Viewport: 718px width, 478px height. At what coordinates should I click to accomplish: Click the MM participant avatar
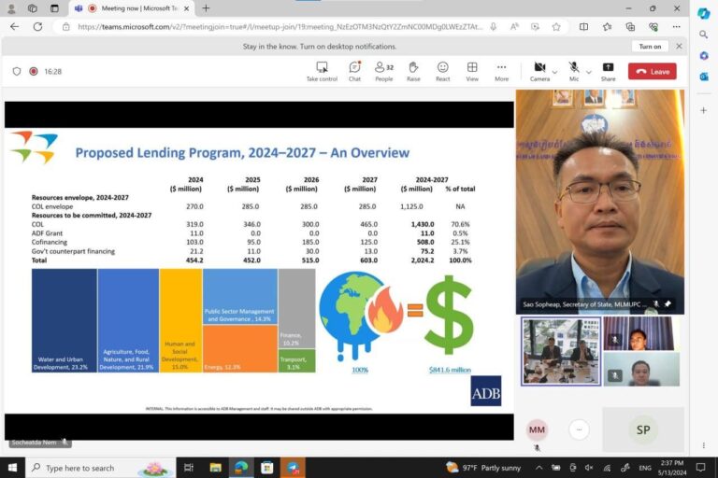pos(537,429)
